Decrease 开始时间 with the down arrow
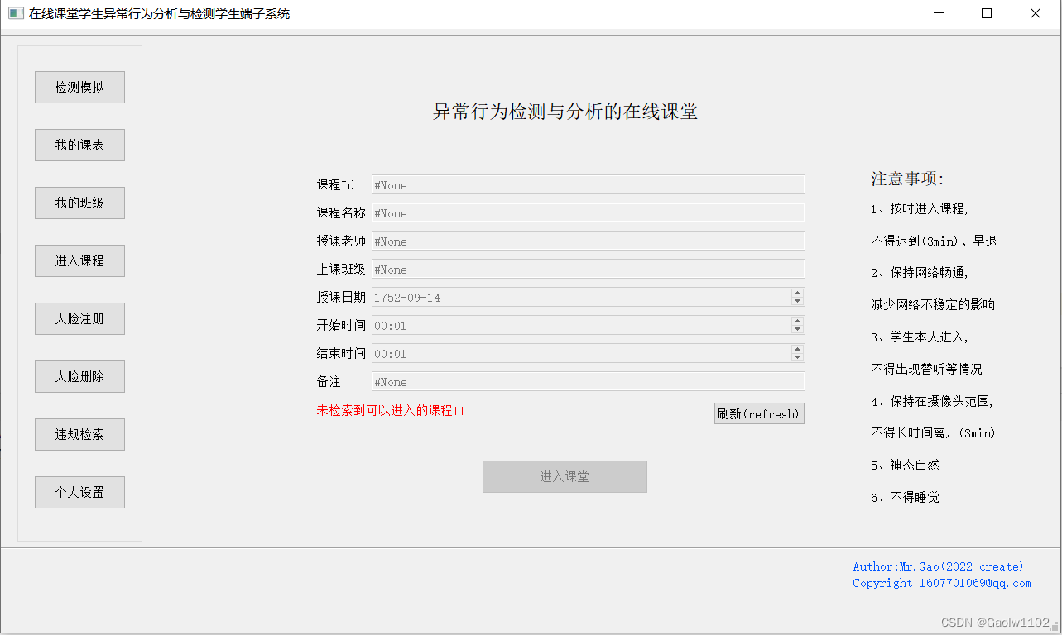Screen dimensions: 1062x635 pyautogui.click(x=797, y=330)
